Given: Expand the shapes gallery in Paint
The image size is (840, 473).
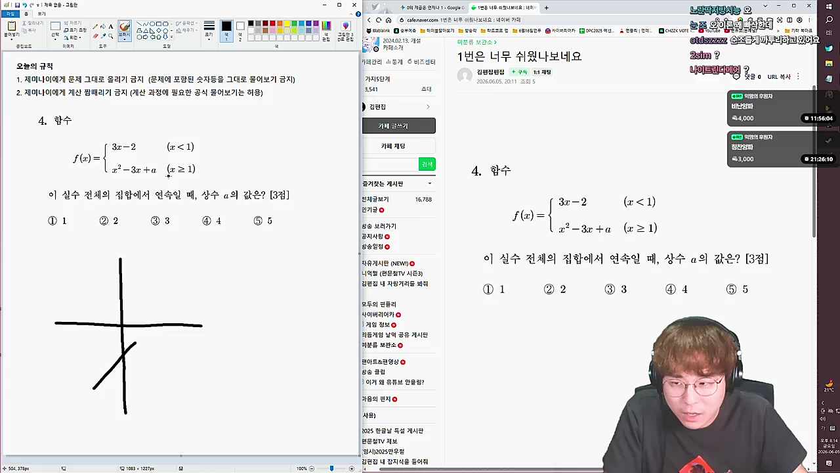Looking at the screenshot, I should click(172, 37).
